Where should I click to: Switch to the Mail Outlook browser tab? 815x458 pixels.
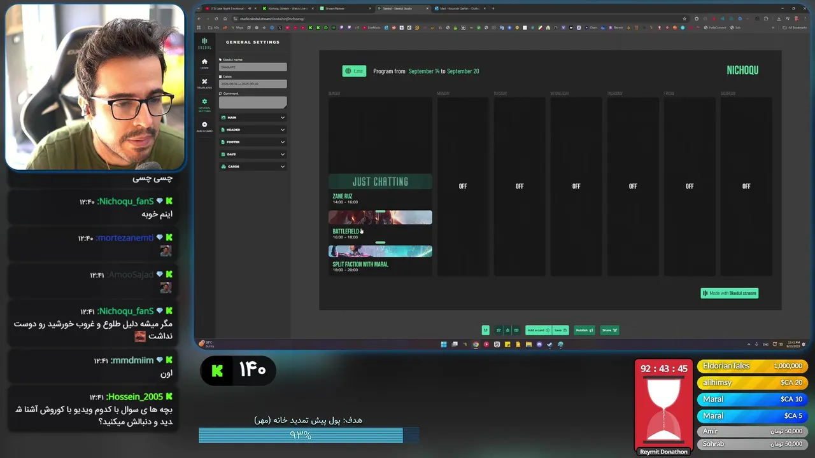click(x=460, y=8)
